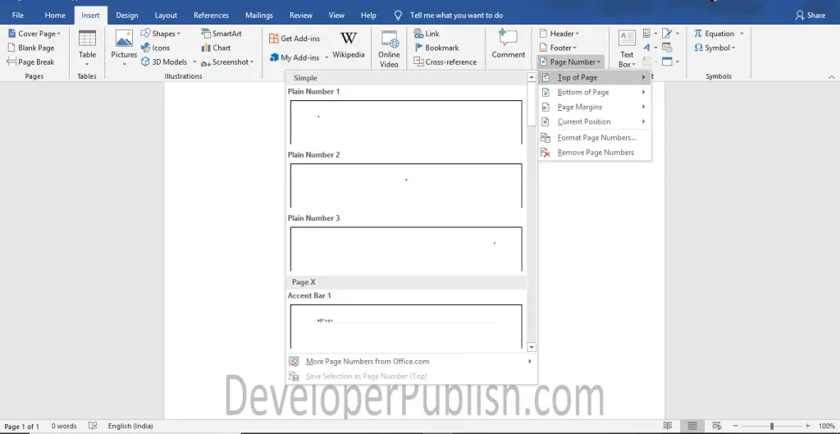Insert a Blank Page
The height and width of the screenshot is (434, 840).
pyautogui.click(x=31, y=48)
